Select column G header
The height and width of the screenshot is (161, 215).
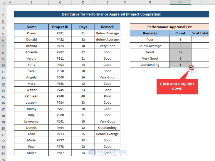(150, 2)
